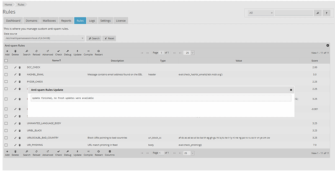
Task: Click the help question mark button
Action: [x=326, y=13]
